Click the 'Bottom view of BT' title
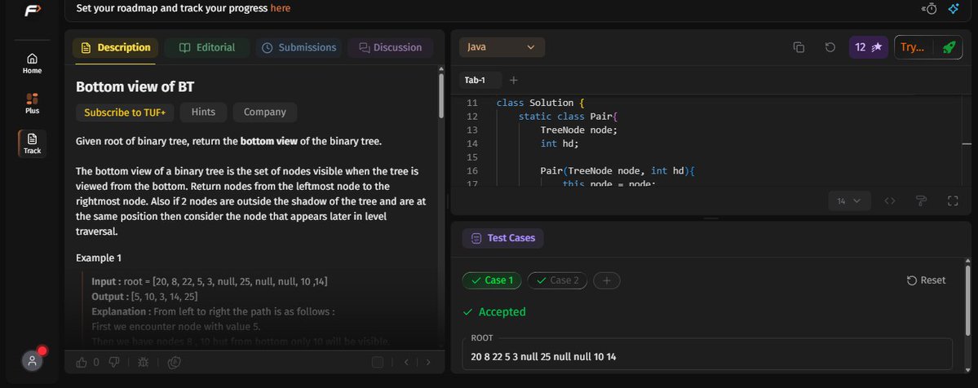The height and width of the screenshot is (388, 978). pyautogui.click(x=135, y=86)
